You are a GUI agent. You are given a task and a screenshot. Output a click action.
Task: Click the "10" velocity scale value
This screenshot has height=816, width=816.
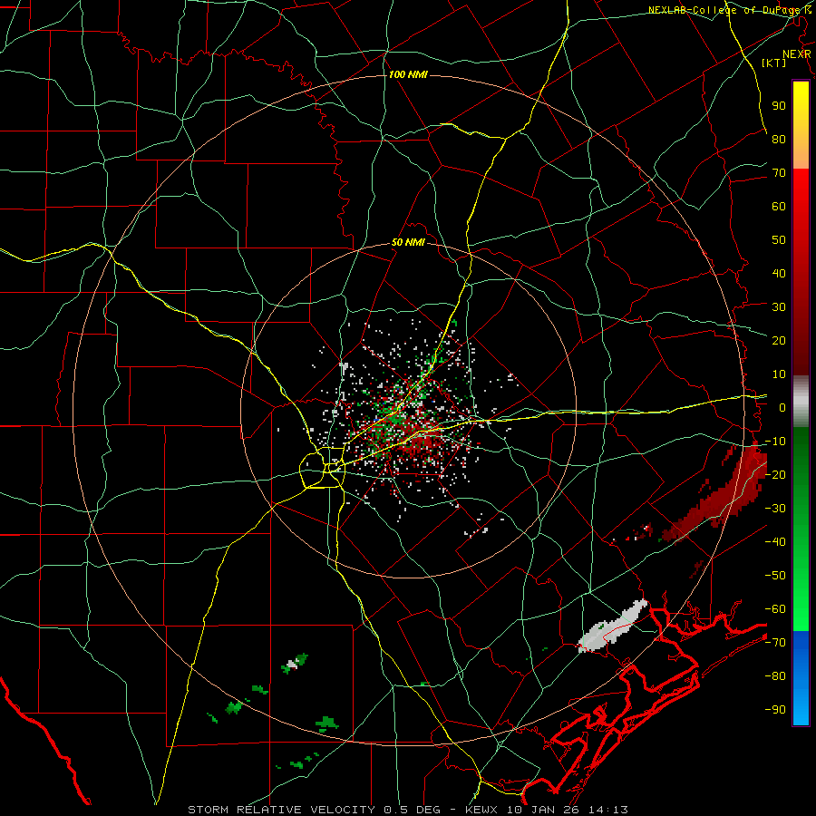[x=779, y=374]
